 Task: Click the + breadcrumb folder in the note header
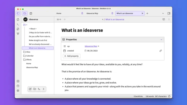(103, 19)
